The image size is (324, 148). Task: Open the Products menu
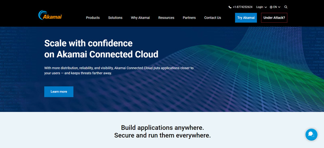(x=93, y=18)
